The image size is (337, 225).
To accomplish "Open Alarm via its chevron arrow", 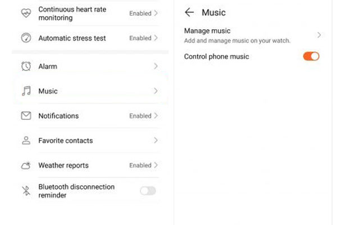I will pos(156,66).
